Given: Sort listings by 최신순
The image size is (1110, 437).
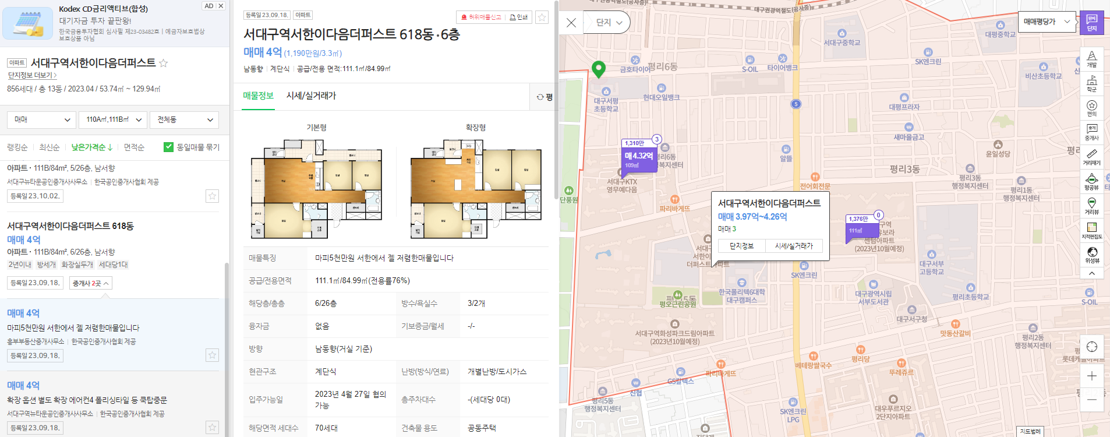Looking at the screenshot, I should point(50,147).
